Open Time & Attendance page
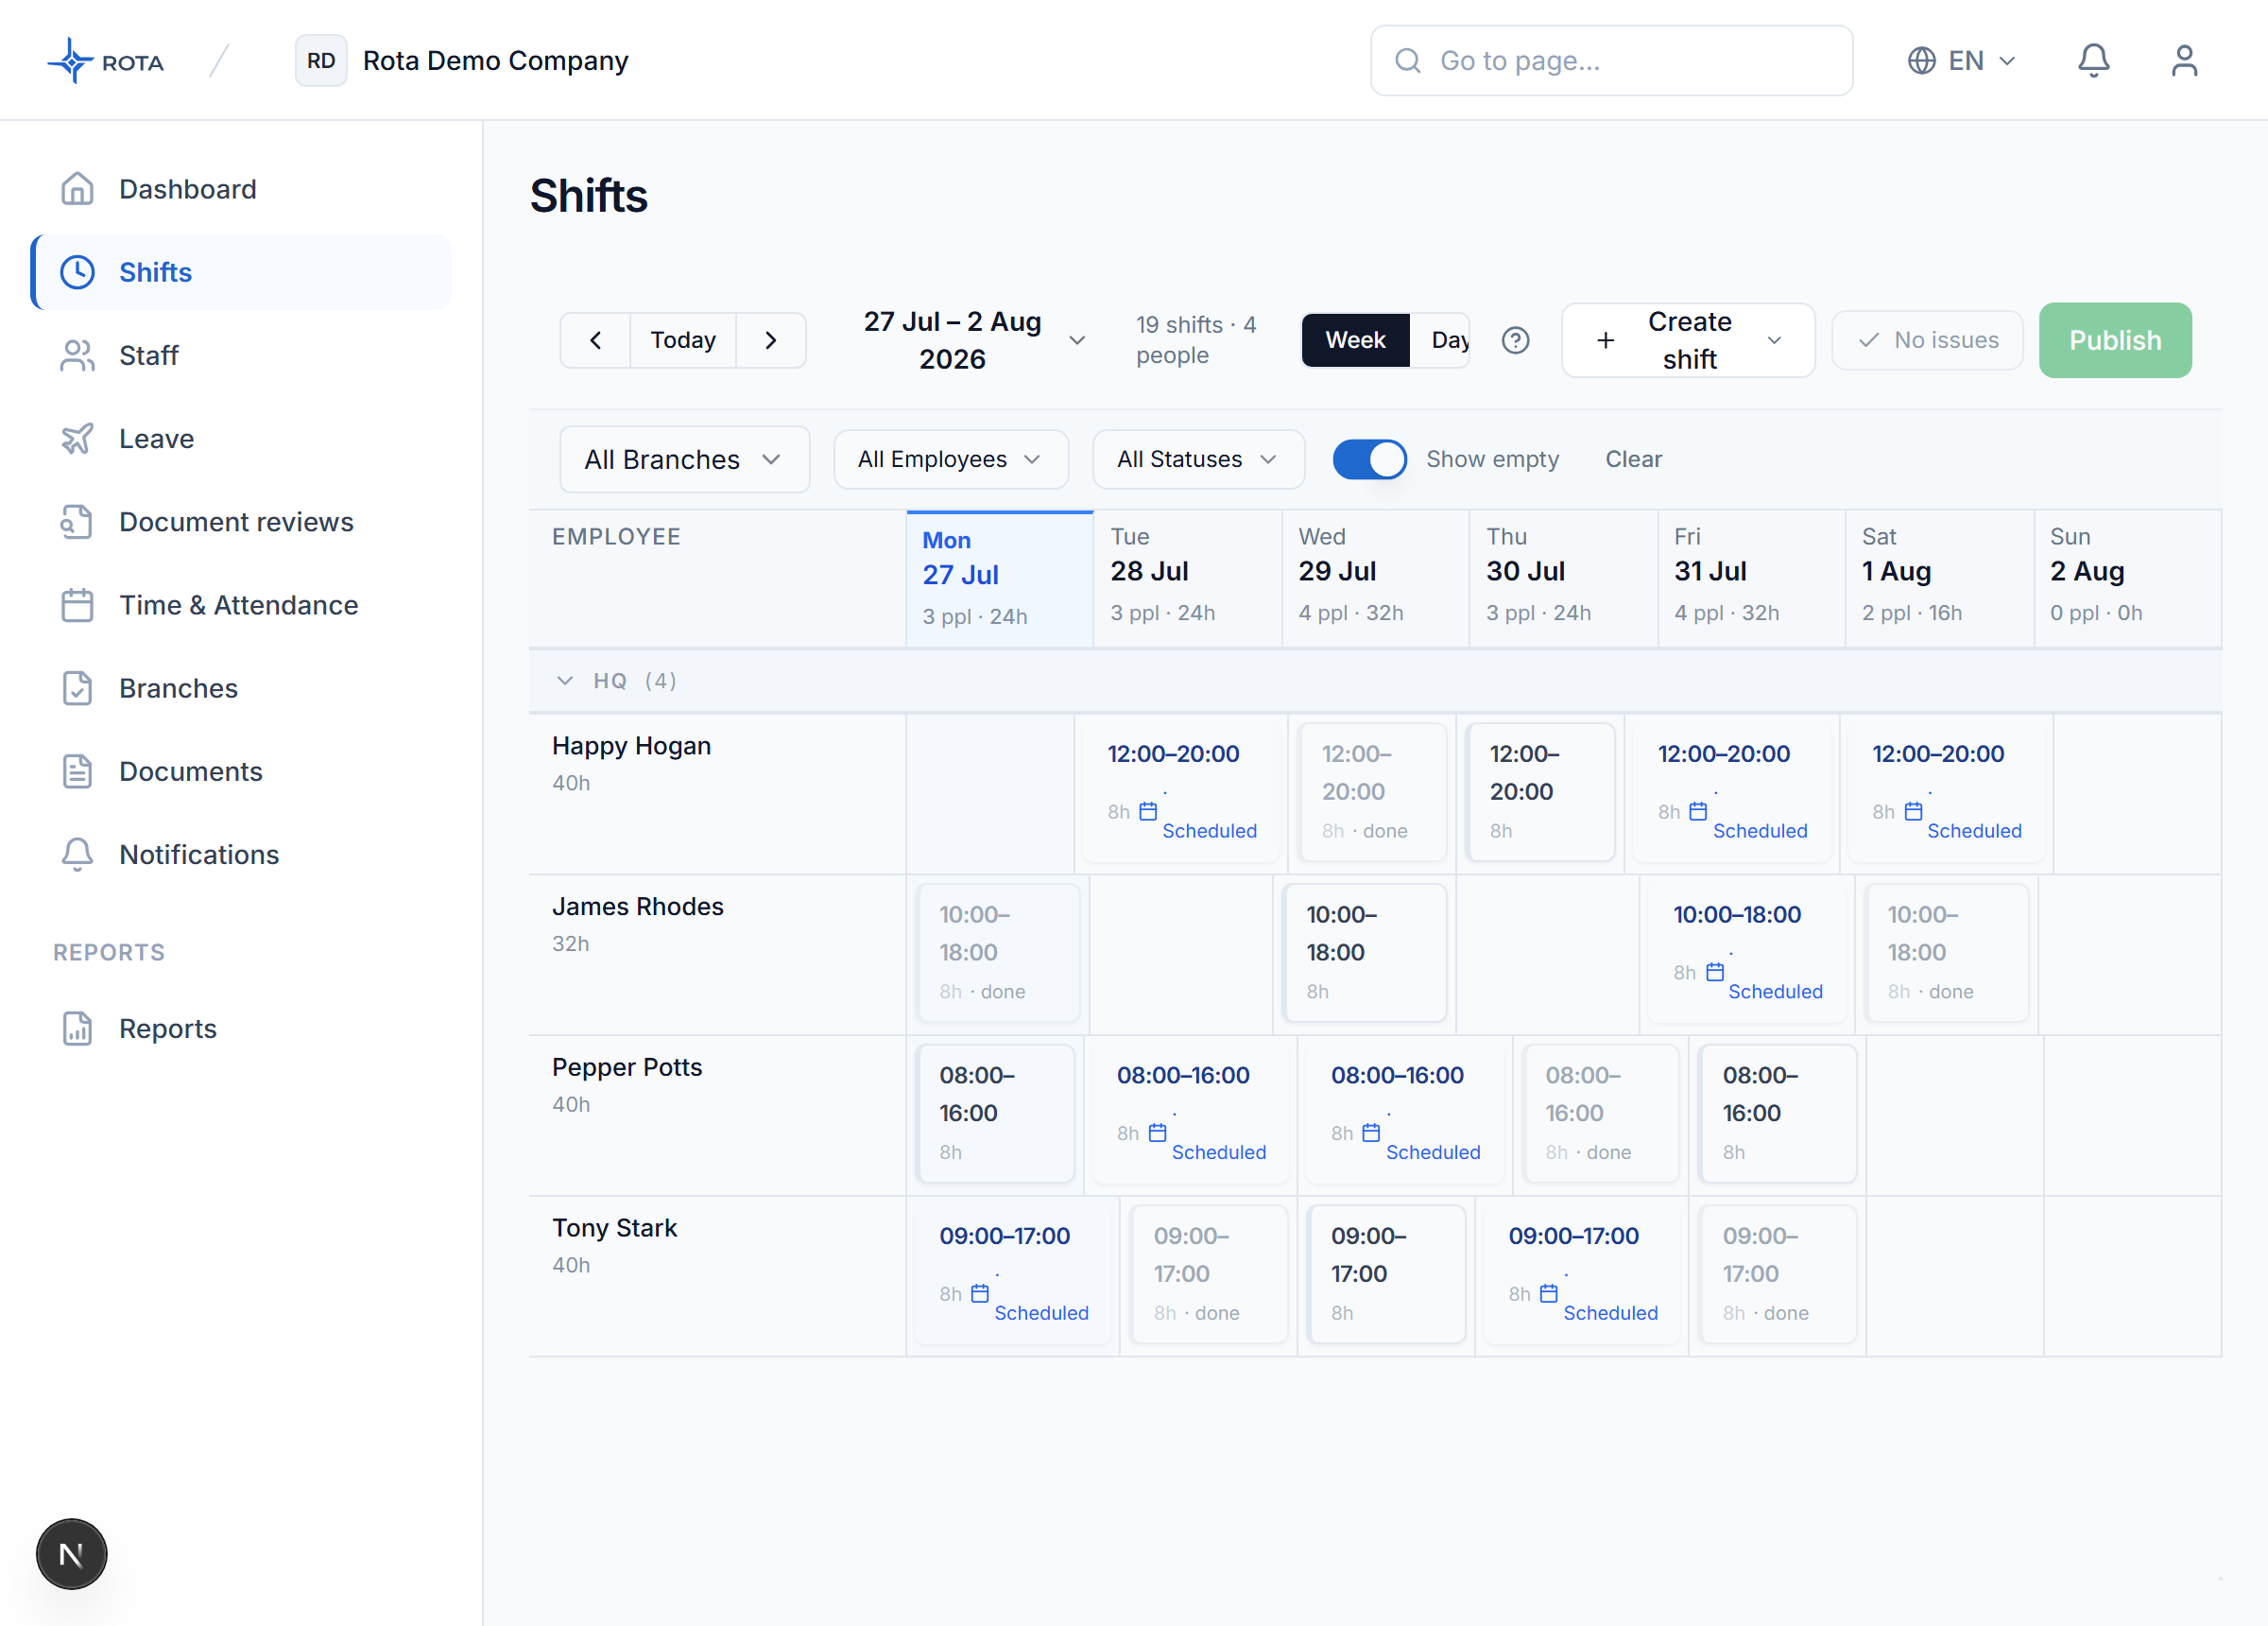Viewport: 2268px width, 1626px height. click(x=241, y=604)
